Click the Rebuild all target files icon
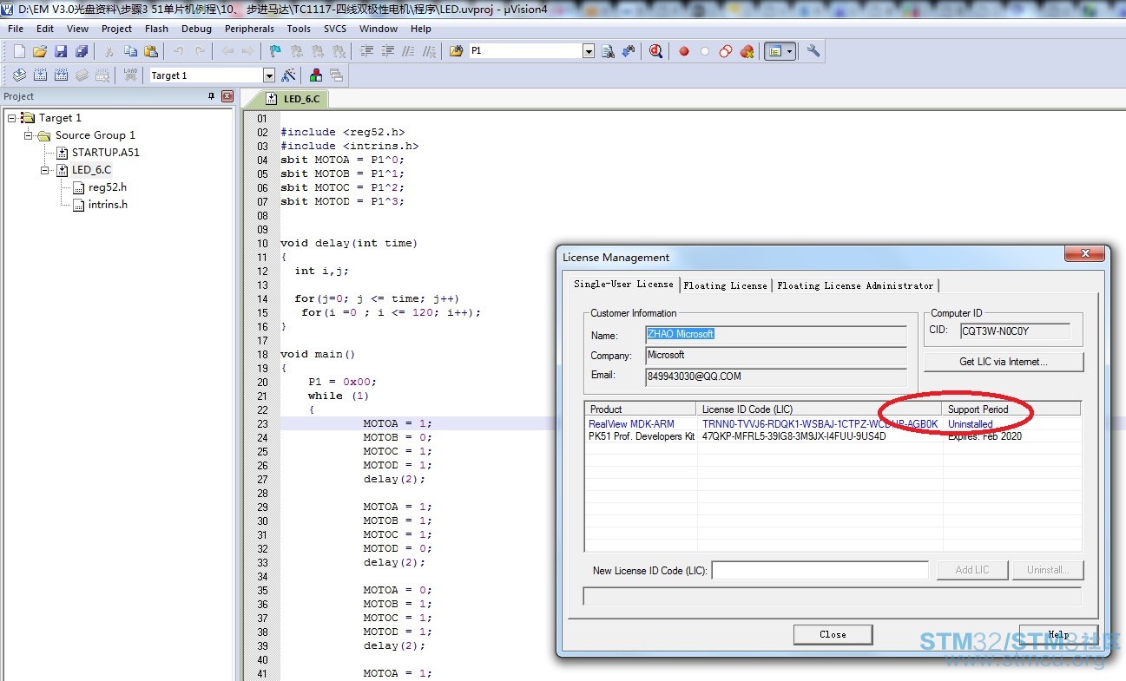 61,75
